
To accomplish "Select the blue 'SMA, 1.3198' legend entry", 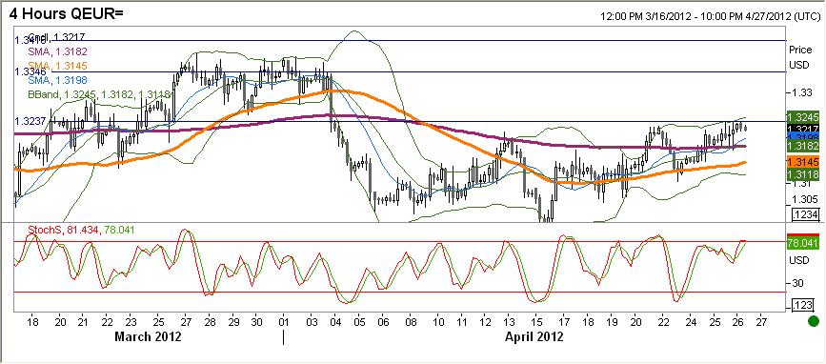I will click(x=57, y=80).
